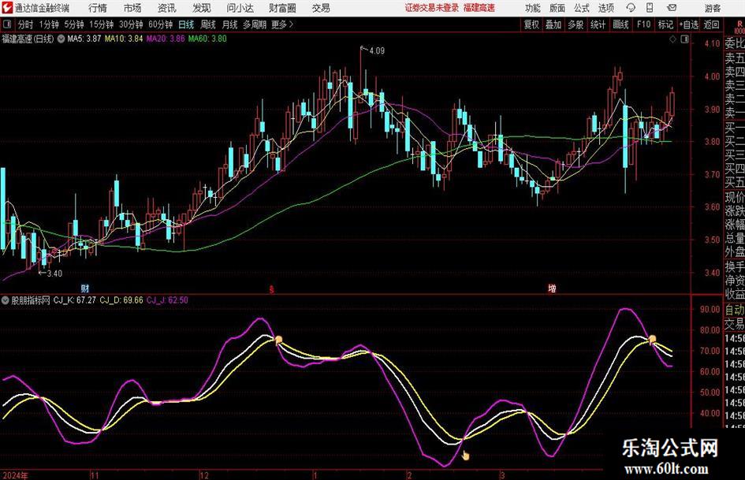The width and height of the screenshot is (745, 480).
Task: Switch to 1分钟 period
Action: [49, 24]
